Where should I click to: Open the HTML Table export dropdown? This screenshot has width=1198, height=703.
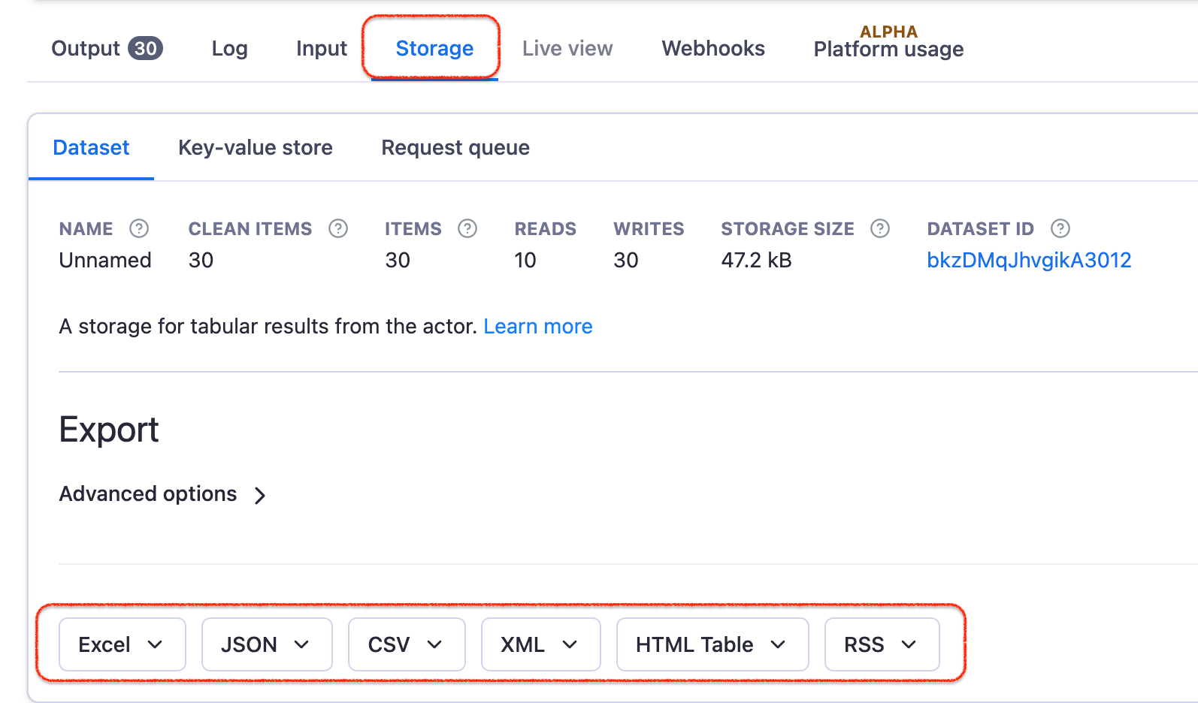point(712,644)
